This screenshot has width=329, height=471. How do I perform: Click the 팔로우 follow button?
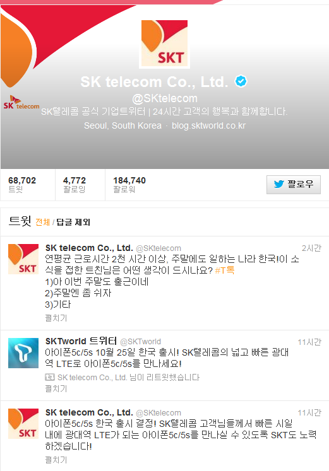294,185
